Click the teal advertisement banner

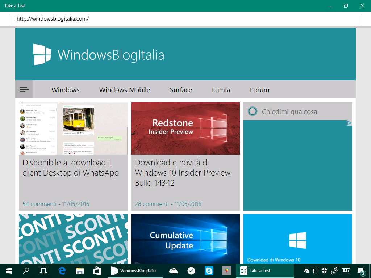tap(298, 165)
